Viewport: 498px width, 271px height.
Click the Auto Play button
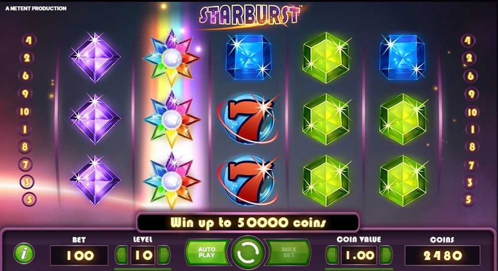click(x=207, y=252)
